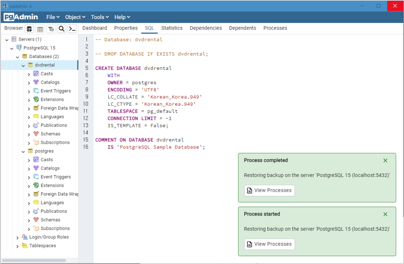Click the Filtered Rows toolbar icon
The height and width of the screenshot is (264, 404).
click(x=51, y=29)
